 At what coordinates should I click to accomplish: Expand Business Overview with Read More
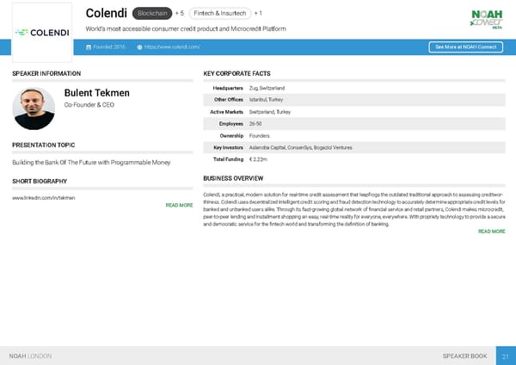[x=491, y=232]
